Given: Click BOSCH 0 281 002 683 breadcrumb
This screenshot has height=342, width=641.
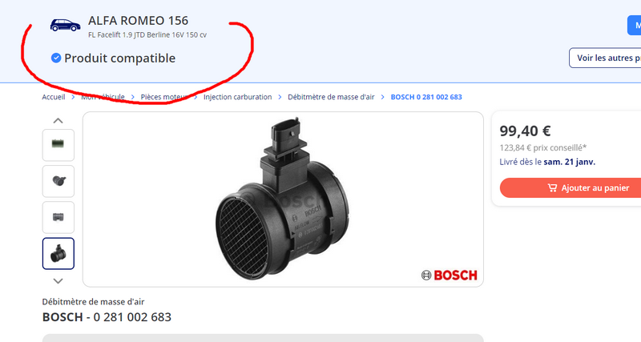Looking at the screenshot, I should coord(426,97).
